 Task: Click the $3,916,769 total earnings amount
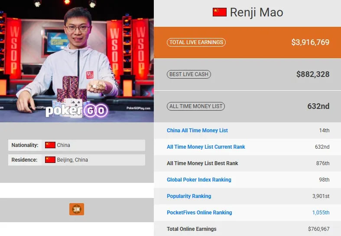[310, 42]
